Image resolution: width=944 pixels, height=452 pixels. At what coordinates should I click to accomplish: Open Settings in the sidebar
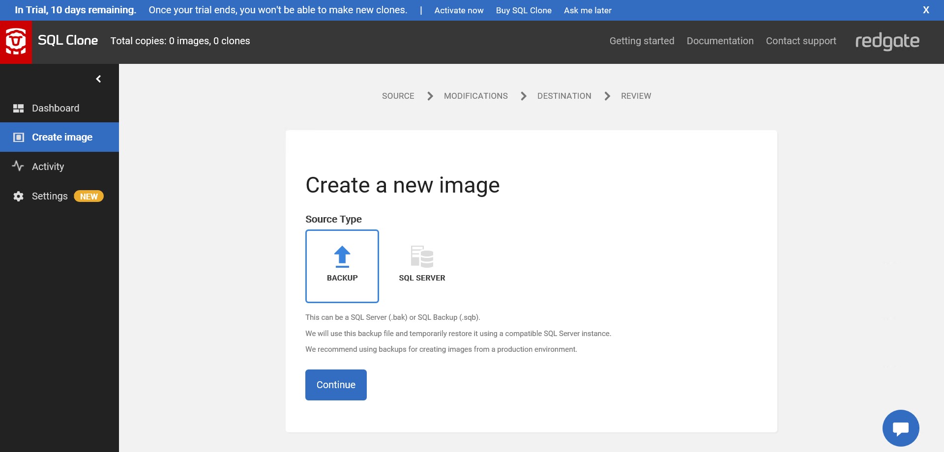(x=59, y=196)
